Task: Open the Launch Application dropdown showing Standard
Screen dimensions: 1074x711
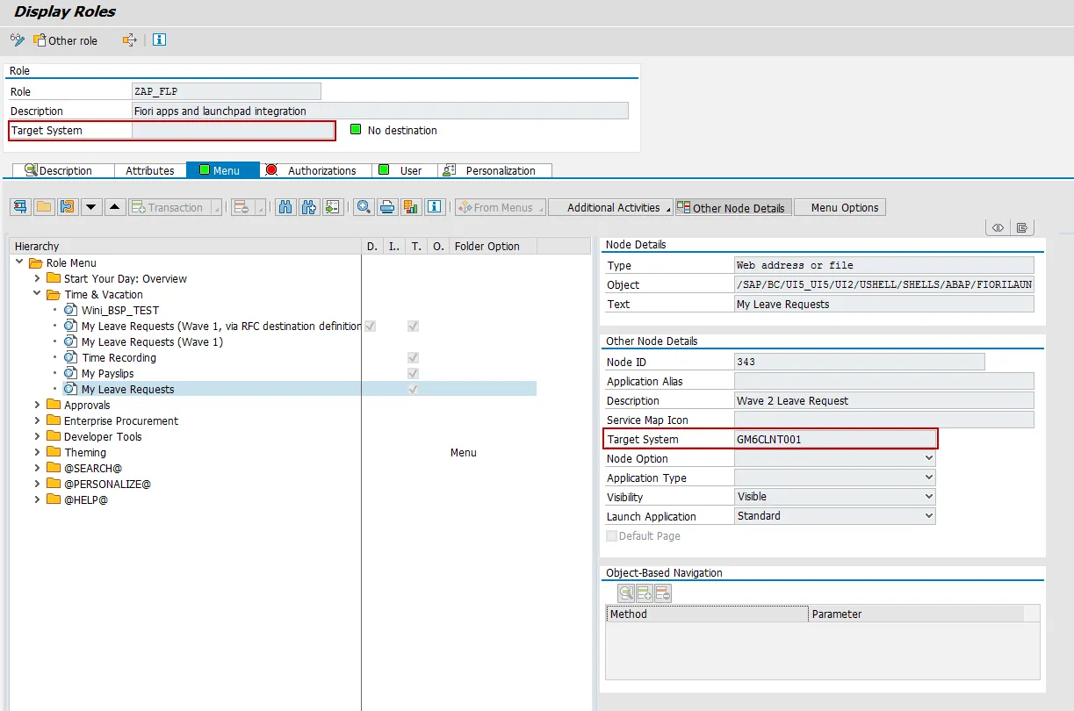Action: coord(928,515)
